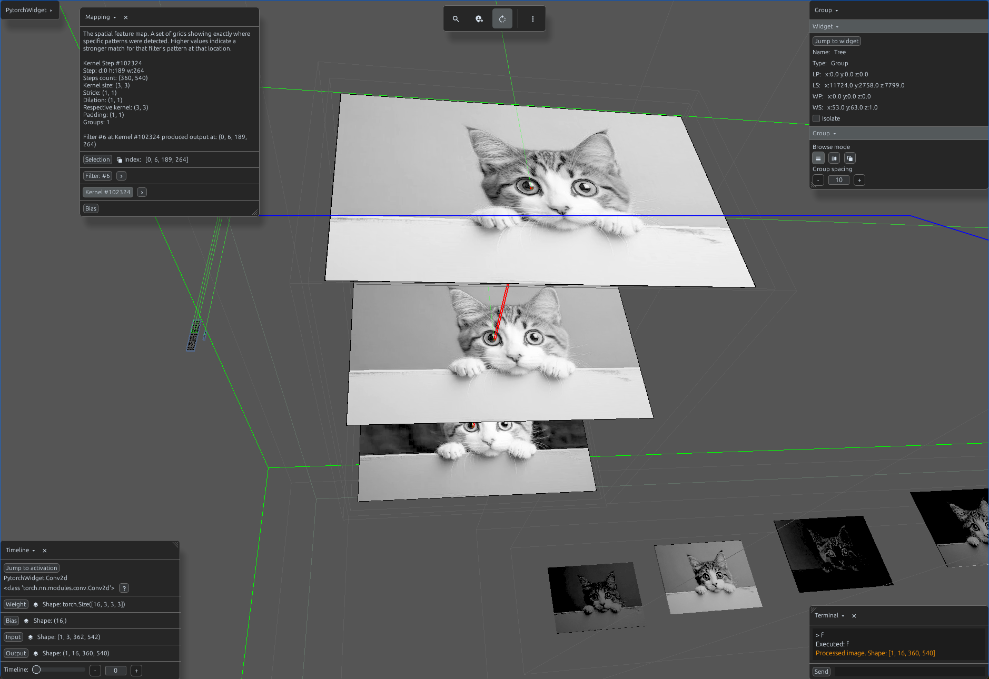
Task: Click the layers icon beside Weight shape
Action: (36, 605)
